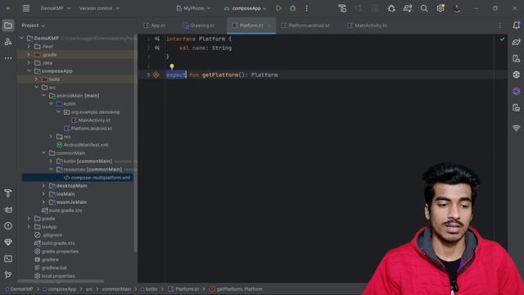The width and height of the screenshot is (524, 295).
Task: Run the composeApp configuration
Action: [278, 8]
